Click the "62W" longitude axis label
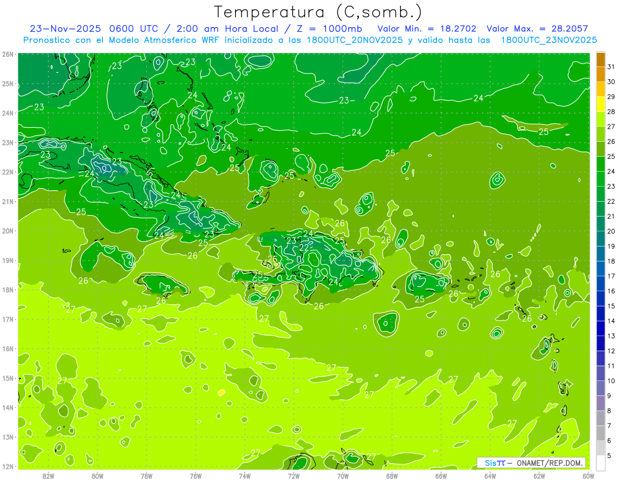This screenshot has height=483, width=625. pyautogui.click(x=539, y=476)
